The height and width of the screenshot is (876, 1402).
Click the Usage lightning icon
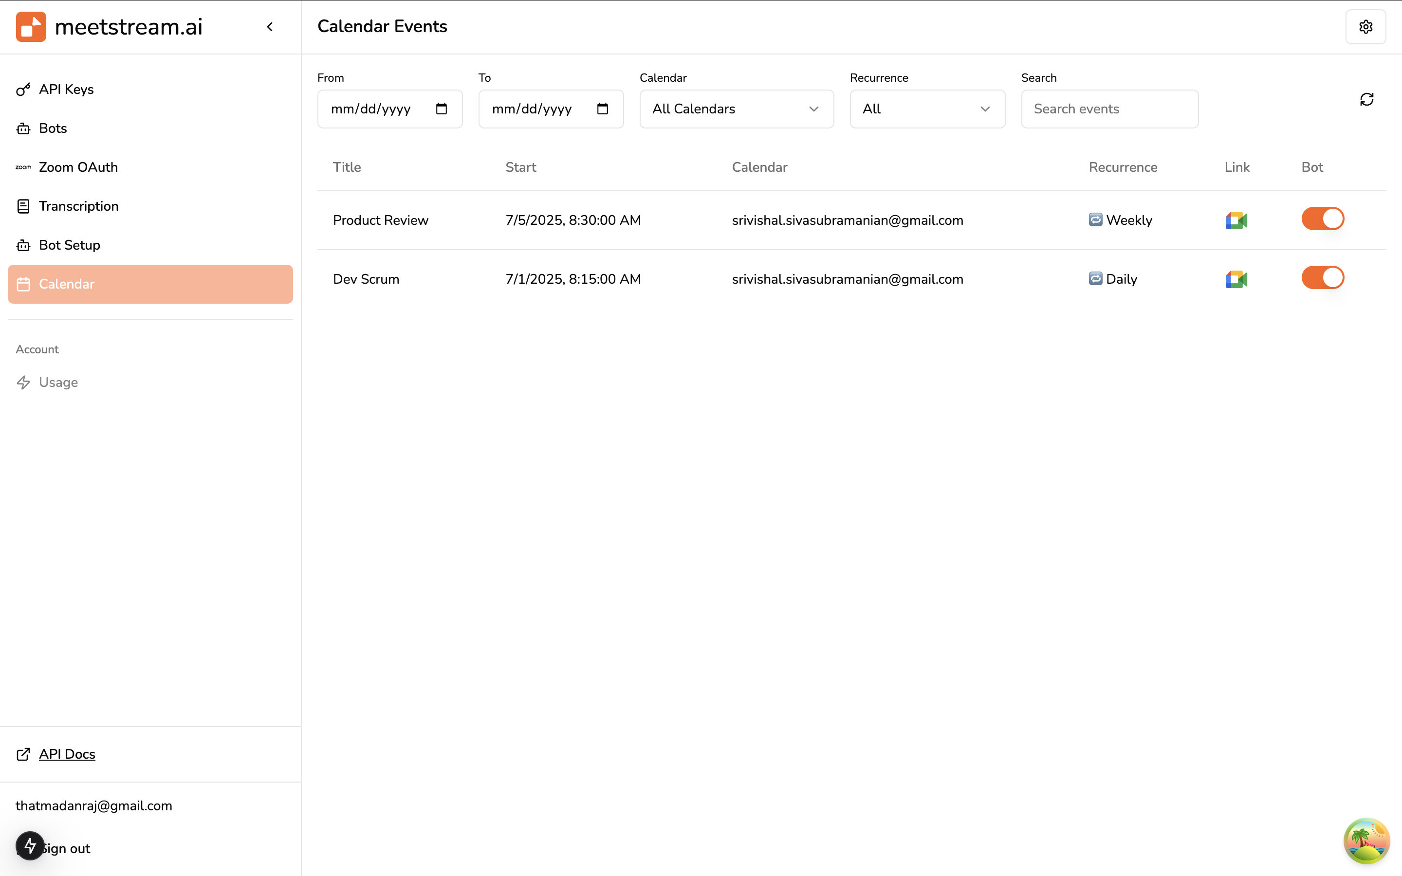(24, 383)
